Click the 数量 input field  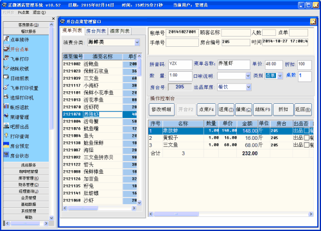180,76
